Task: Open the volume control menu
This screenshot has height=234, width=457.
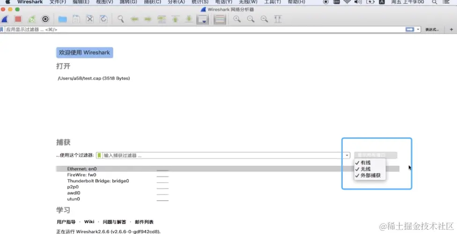Action: pos(358,2)
